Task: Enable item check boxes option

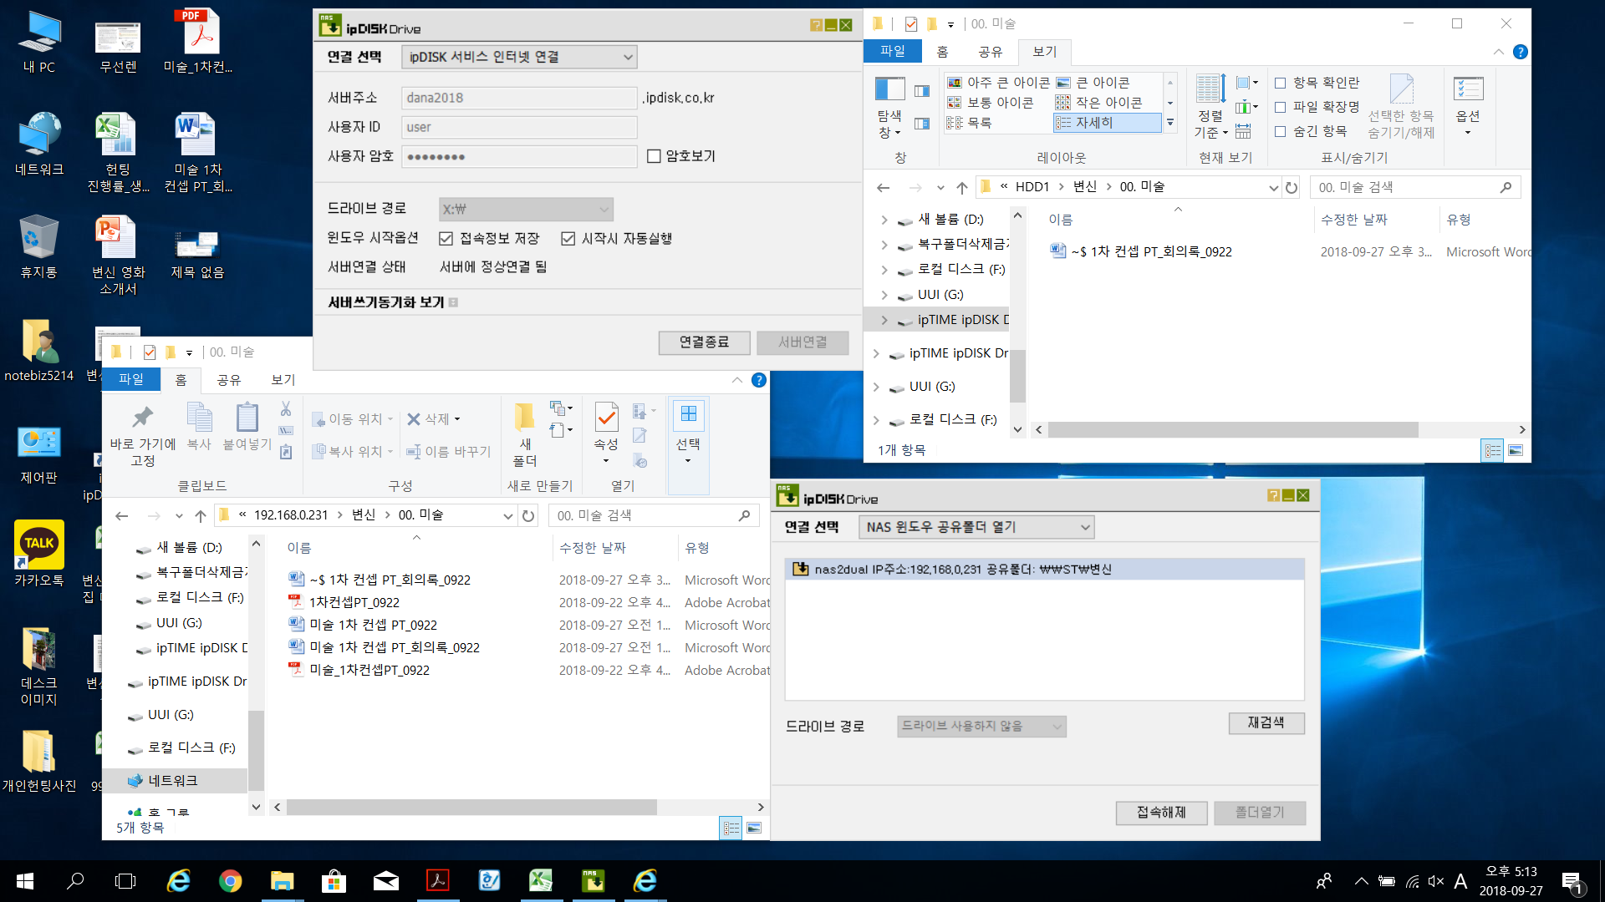Action: click(1280, 83)
